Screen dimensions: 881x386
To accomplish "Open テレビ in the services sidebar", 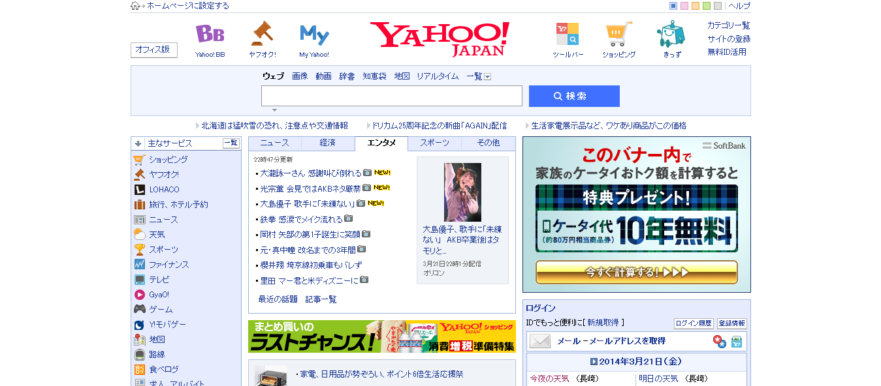I will (x=159, y=280).
